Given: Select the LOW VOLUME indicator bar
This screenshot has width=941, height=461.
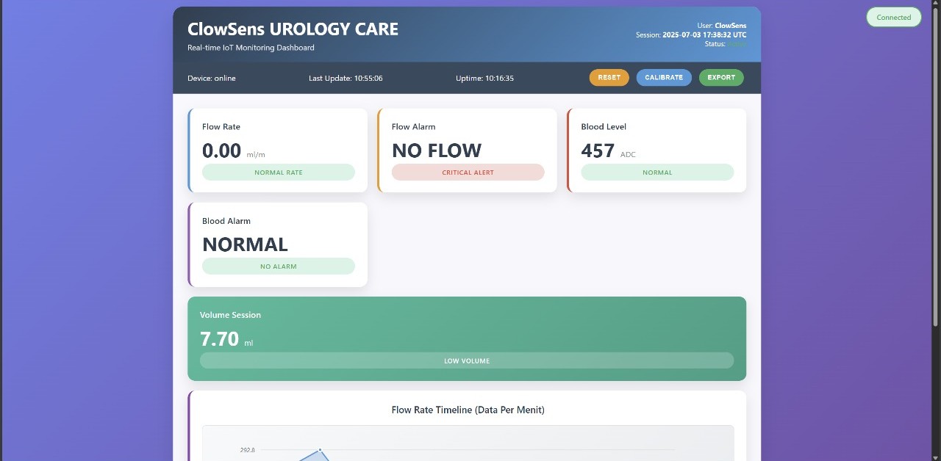Looking at the screenshot, I should [466, 360].
